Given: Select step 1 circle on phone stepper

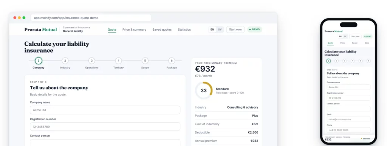Looking at the screenshot, I should [328, 61].
